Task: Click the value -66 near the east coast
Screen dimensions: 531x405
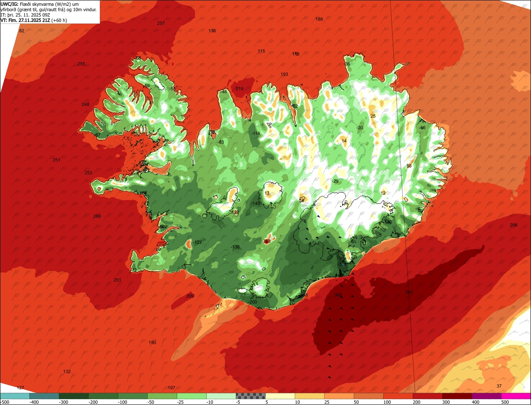Action: coord(422,128)
